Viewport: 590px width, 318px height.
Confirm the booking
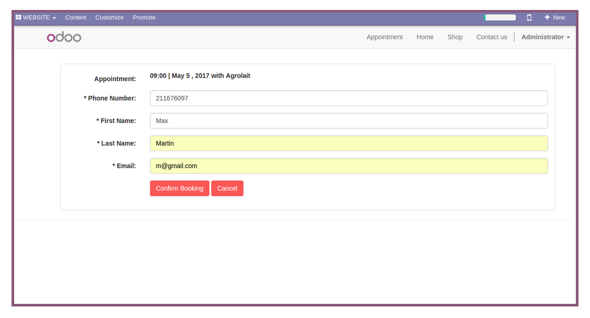pyautogui.click(x=180, y=189)
